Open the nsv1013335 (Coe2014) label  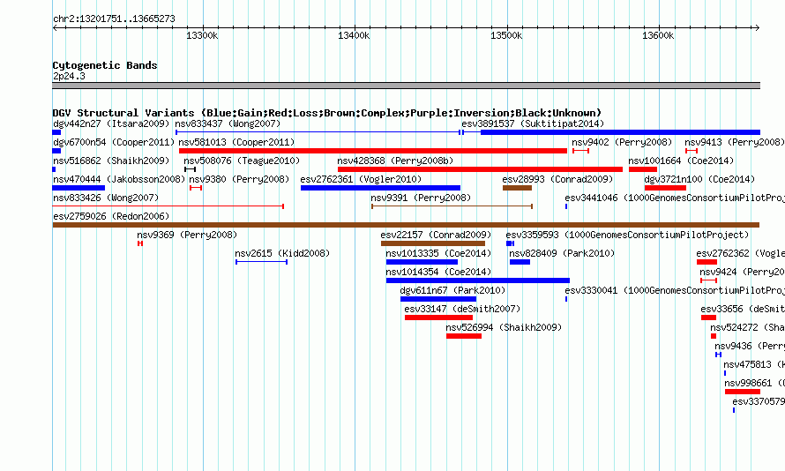click(438, 253)
